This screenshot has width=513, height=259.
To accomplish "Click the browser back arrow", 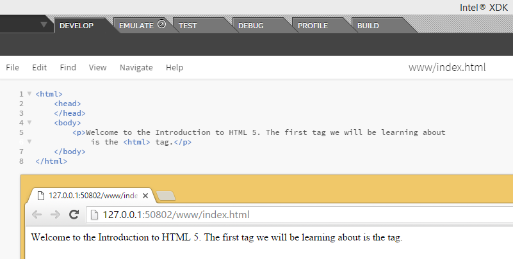I will click(37, 215).
